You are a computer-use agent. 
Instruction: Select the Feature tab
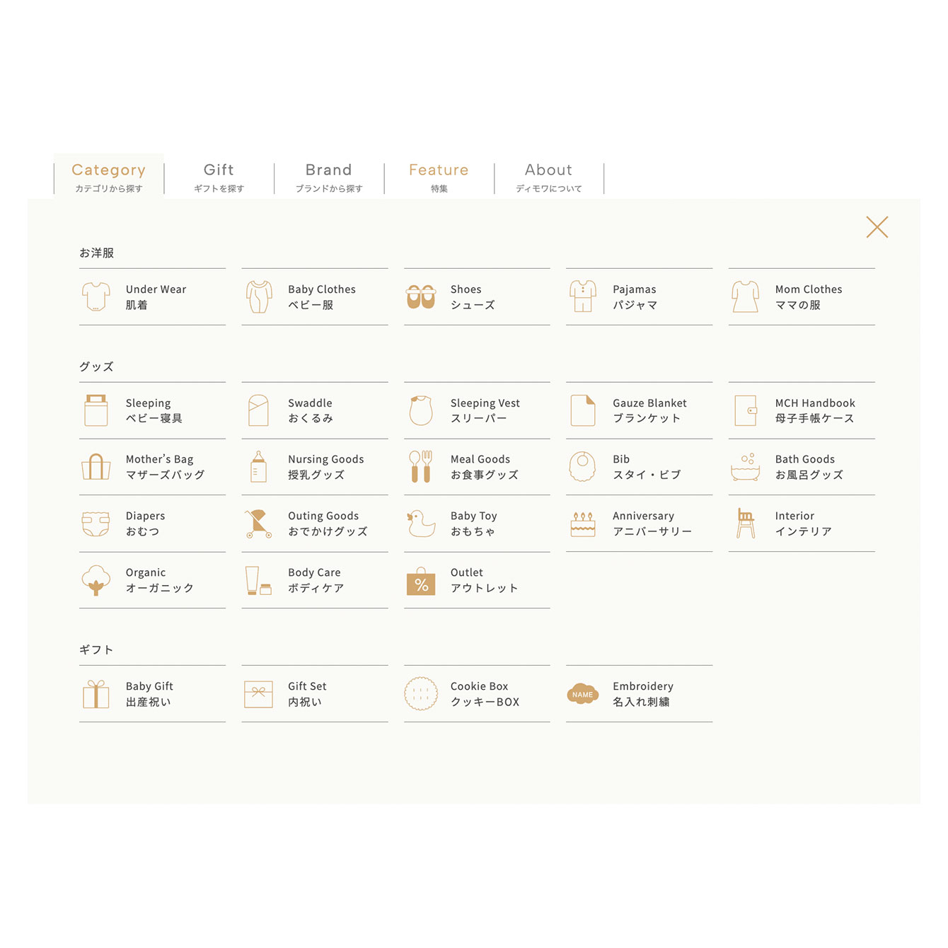[439, 177]
